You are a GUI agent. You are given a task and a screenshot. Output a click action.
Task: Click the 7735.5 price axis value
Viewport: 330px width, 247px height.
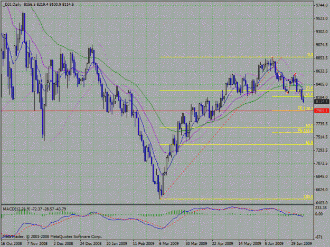322,124
